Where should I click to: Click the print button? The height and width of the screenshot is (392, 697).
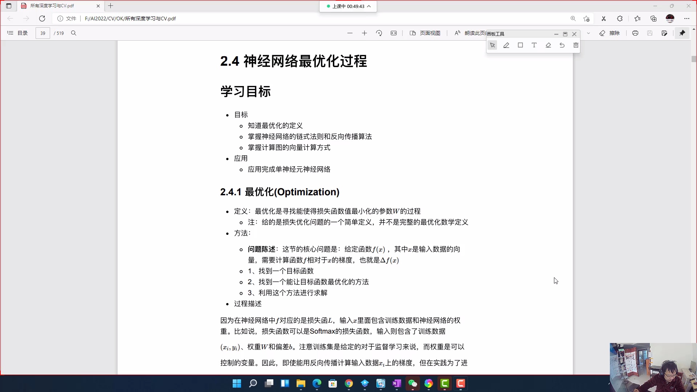point(635,33)
